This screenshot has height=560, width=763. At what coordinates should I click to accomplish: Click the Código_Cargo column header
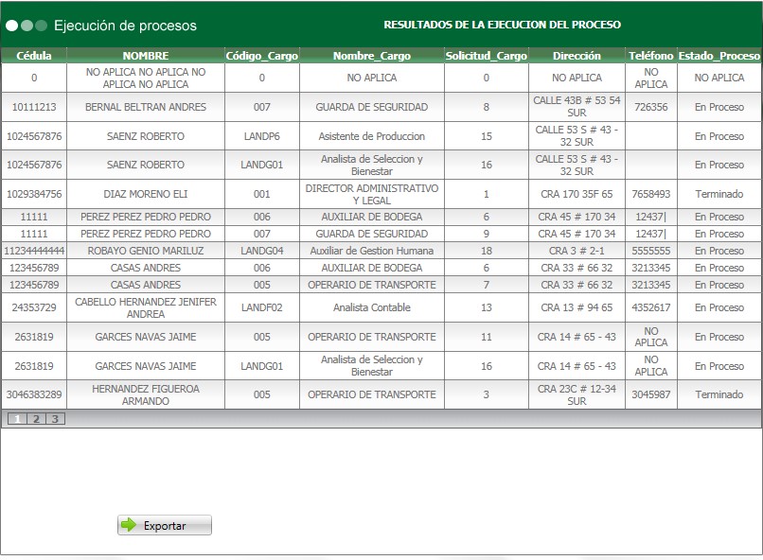[260, 56]
